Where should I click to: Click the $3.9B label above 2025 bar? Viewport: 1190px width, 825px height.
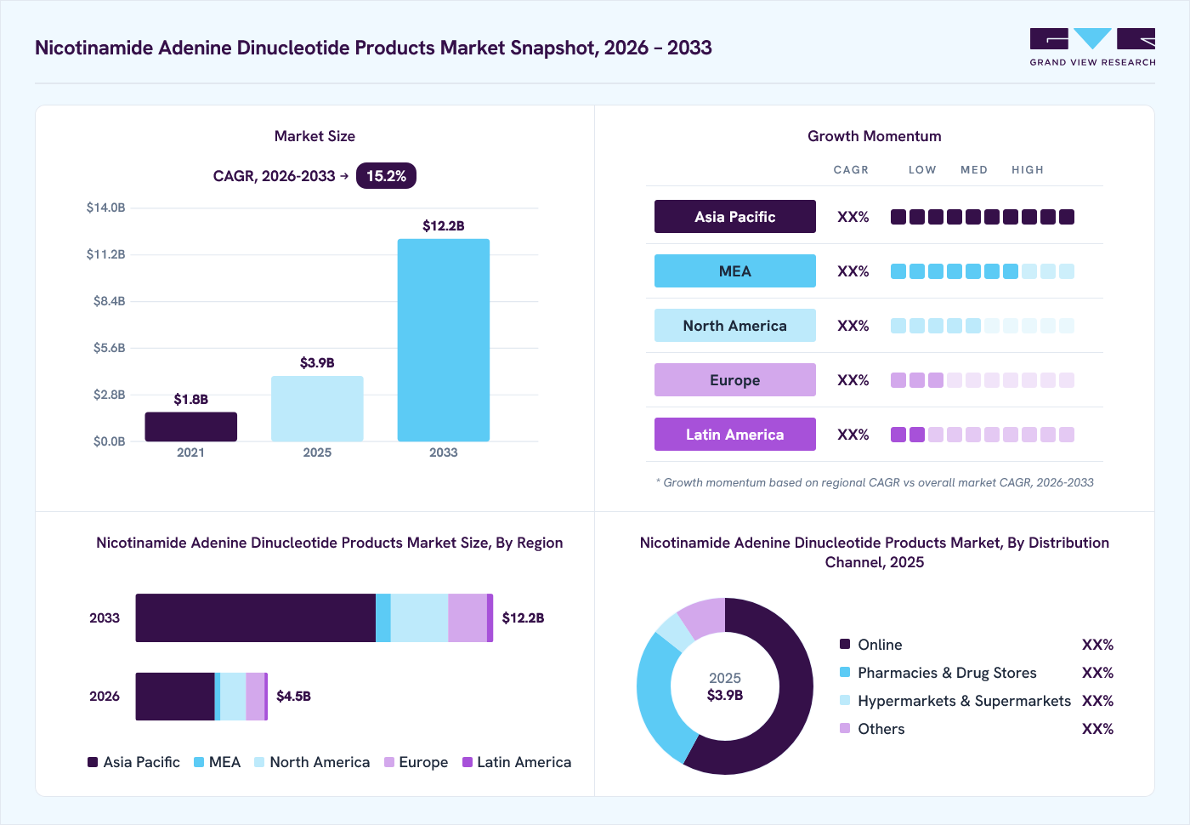317,363
